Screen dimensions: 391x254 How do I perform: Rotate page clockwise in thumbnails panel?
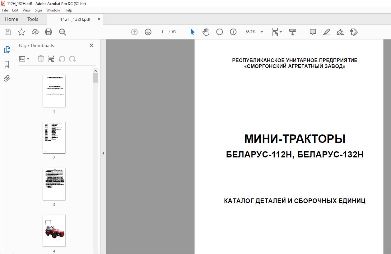(x=72, y=59)
